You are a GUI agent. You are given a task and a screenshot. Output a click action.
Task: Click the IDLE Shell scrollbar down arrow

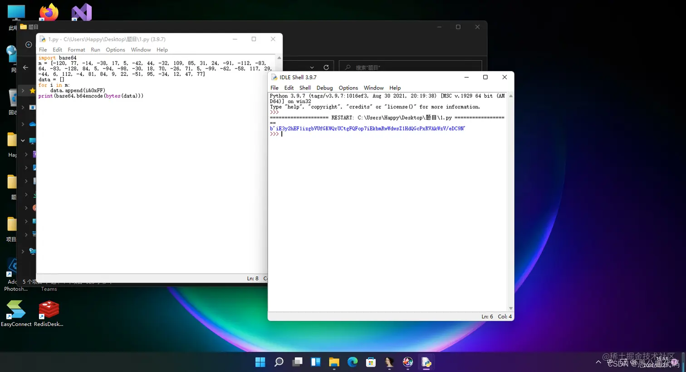point(510,308)
